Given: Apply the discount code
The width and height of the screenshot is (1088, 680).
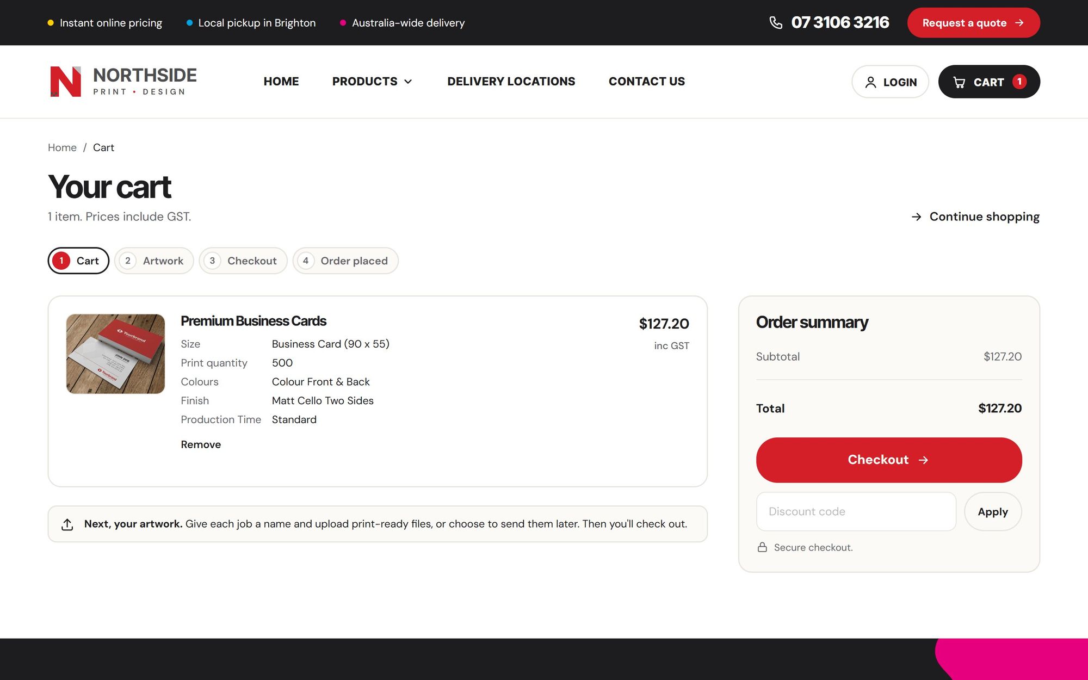Looking at the screenshot, I should point(993,511).
